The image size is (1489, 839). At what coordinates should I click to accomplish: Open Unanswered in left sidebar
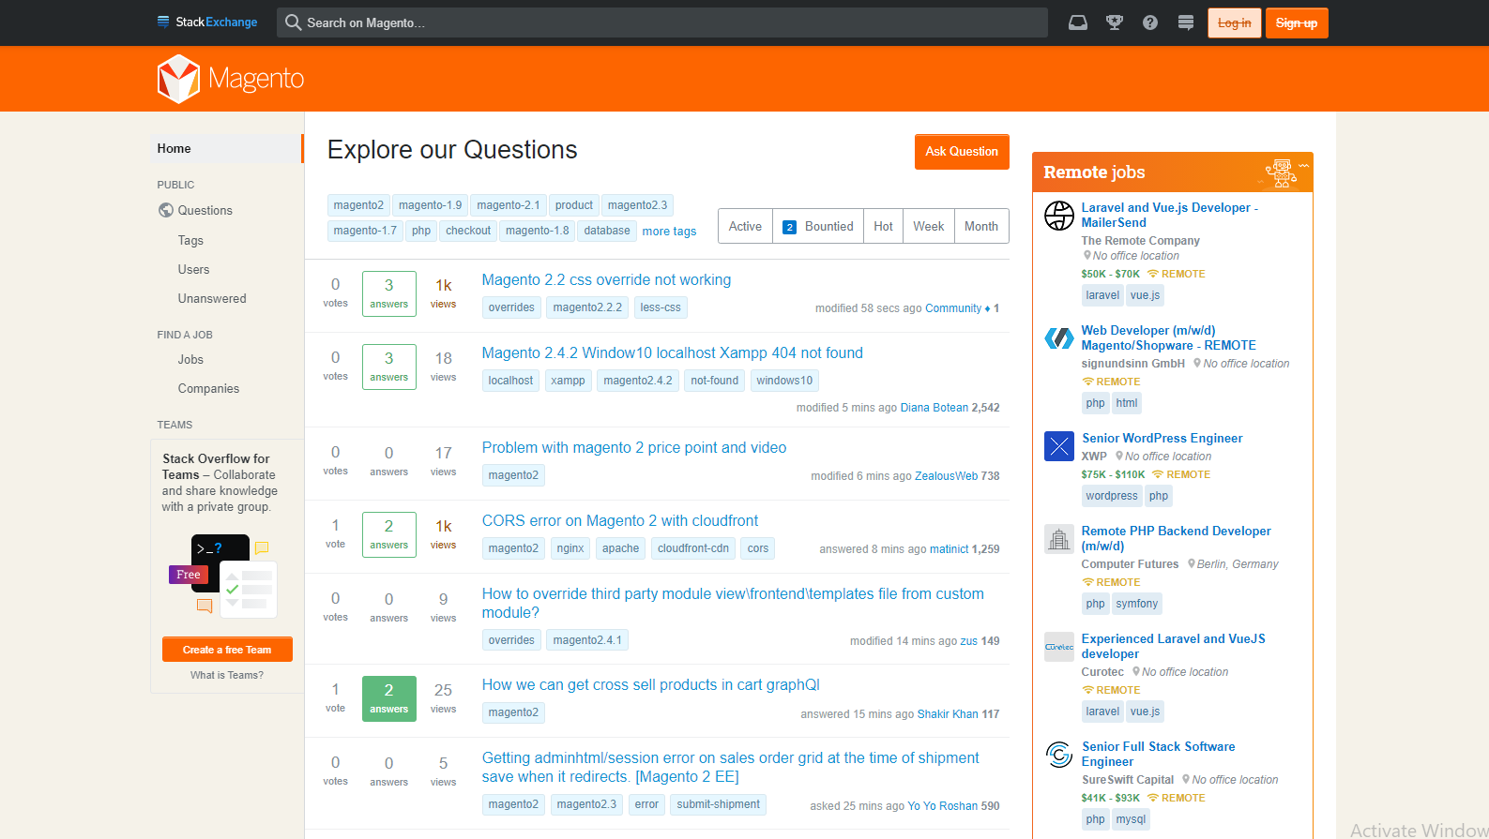(x=212, y=299)
